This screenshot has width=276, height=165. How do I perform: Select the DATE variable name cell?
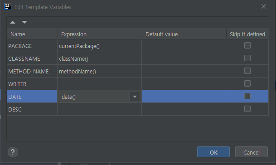[32, 97]
